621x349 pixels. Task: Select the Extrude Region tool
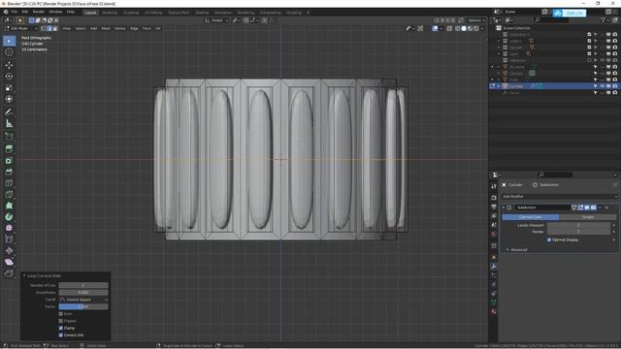9,148
